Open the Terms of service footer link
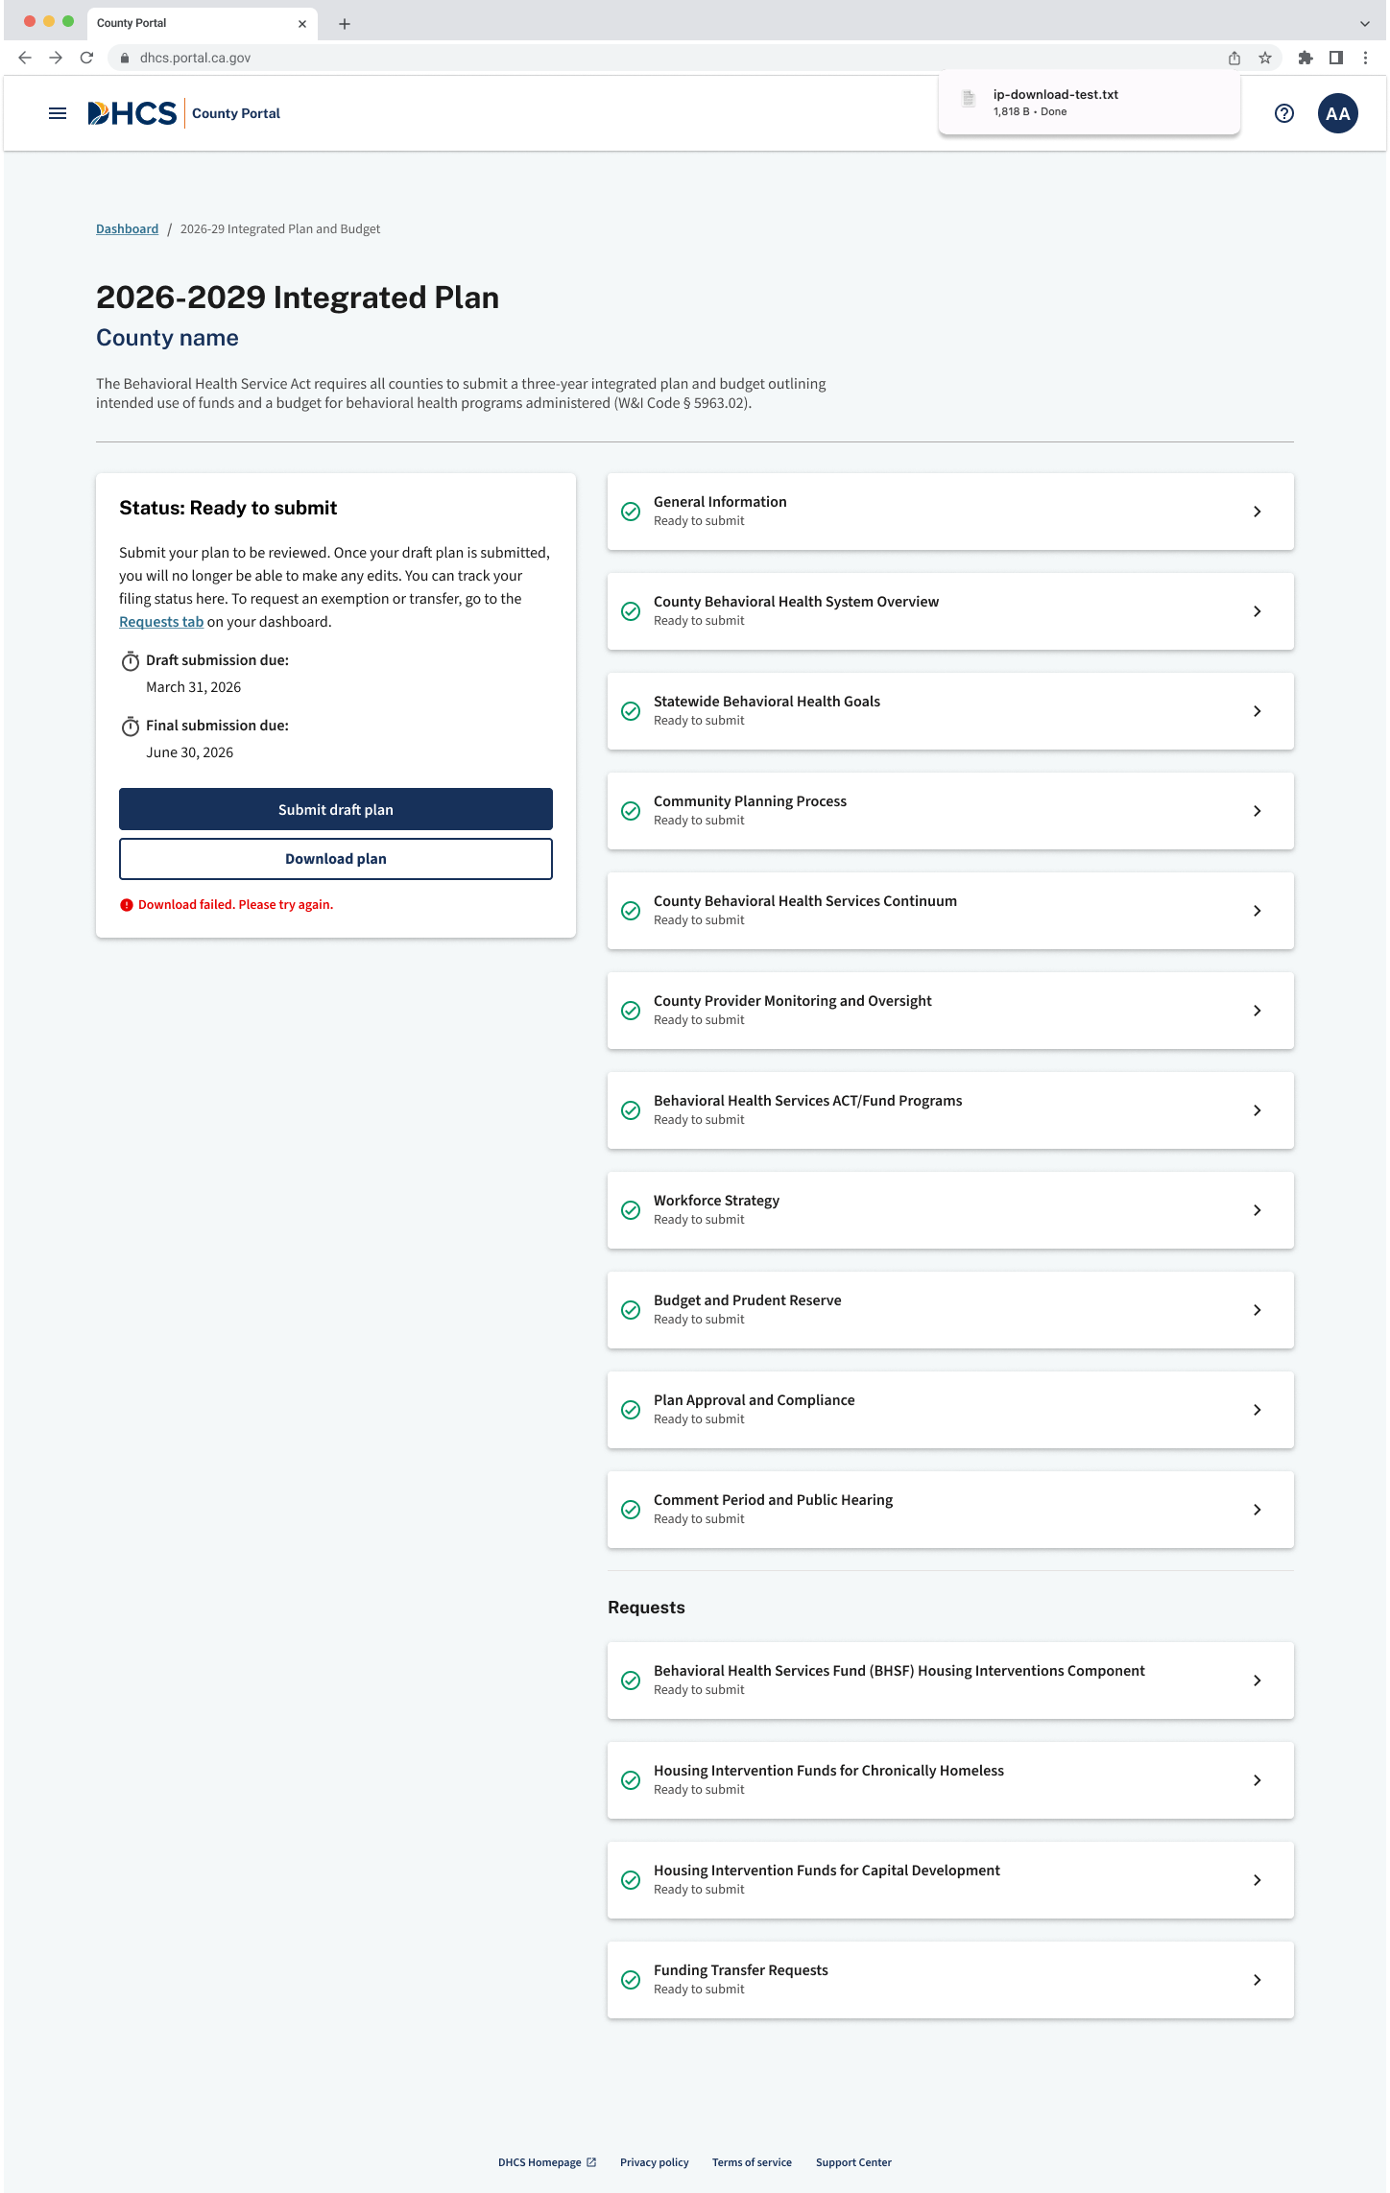 tap(752, 2162)
